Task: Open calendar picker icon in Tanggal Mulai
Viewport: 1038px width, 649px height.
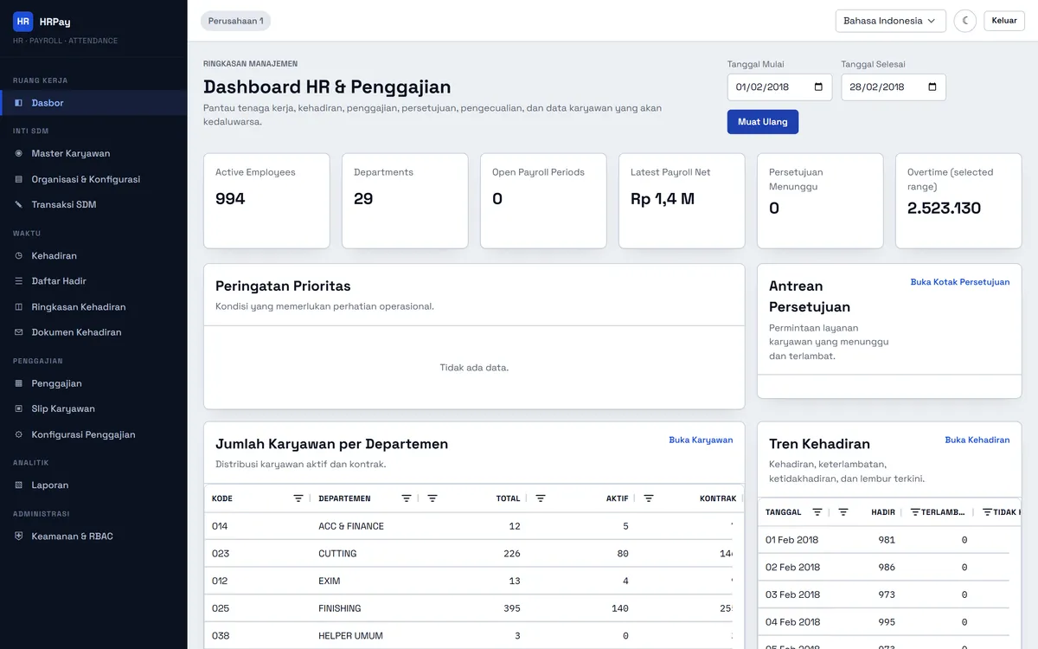Action: [x=818, y=87]
